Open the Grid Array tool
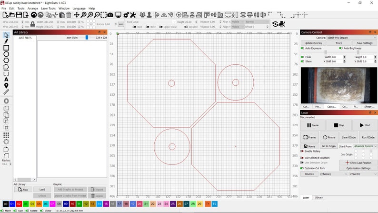378x213 pixels. 6,135
